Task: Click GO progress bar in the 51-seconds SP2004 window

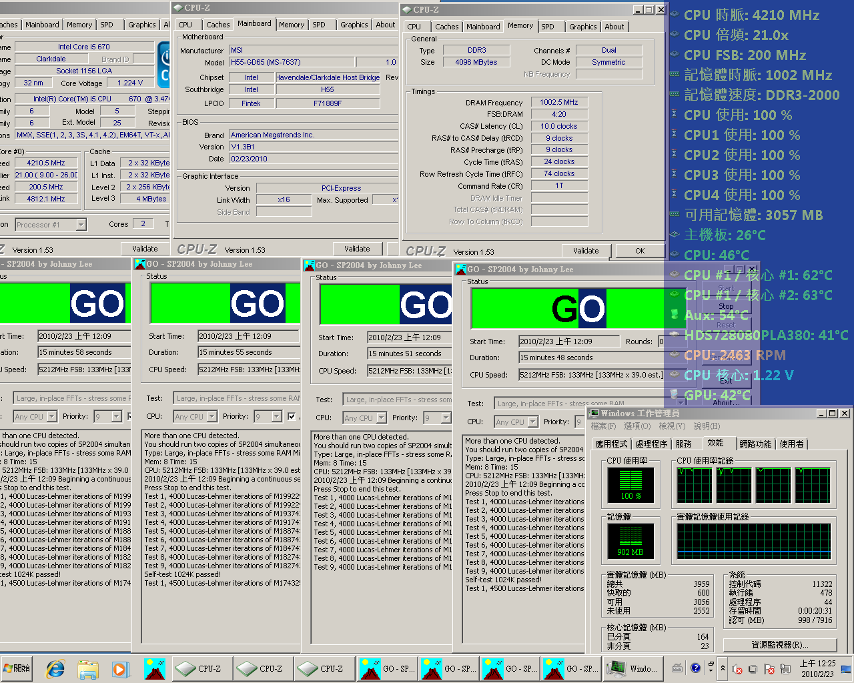Action: pyautogui.click(x=386, y=305)
